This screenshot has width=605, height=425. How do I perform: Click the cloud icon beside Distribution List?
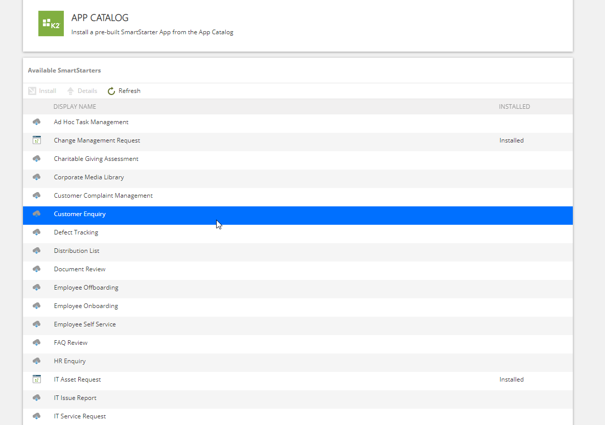[37, 251]
